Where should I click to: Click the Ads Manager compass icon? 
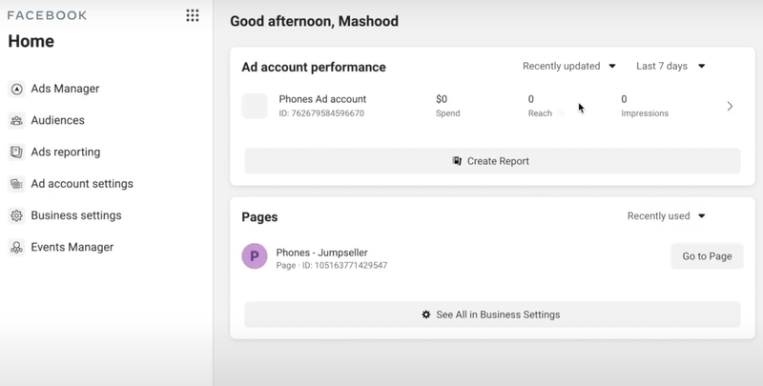16,90
